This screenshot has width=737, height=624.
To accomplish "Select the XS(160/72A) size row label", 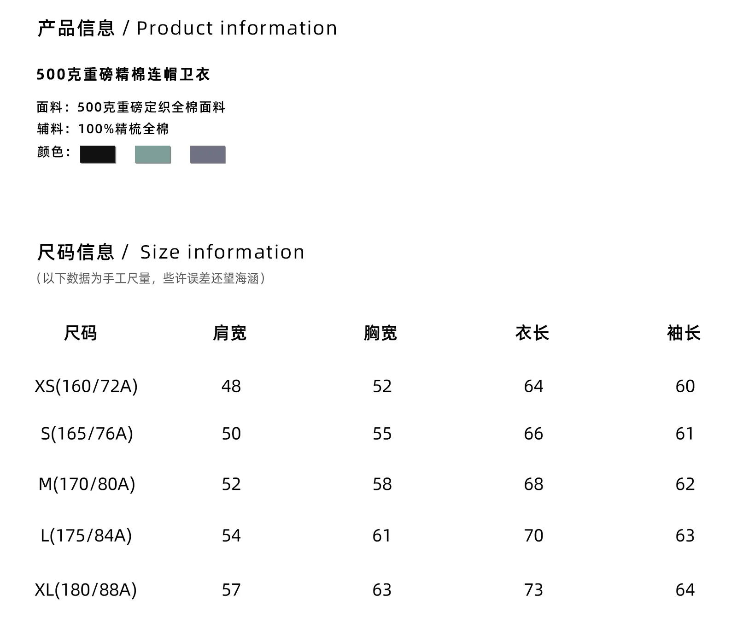I will [86, 386].
